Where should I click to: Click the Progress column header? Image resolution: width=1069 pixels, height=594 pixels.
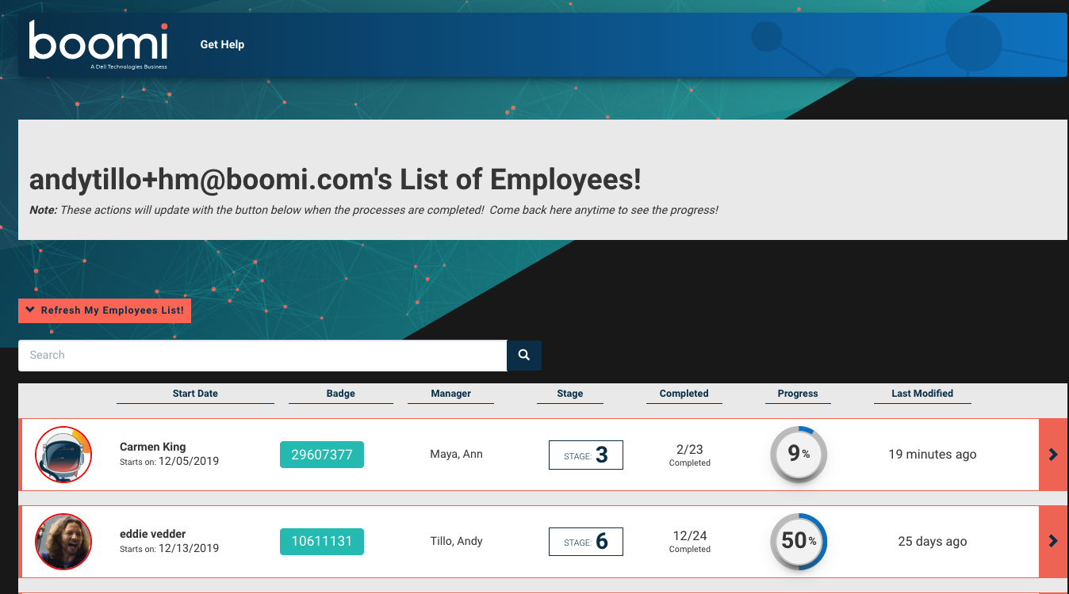(797, 394)
